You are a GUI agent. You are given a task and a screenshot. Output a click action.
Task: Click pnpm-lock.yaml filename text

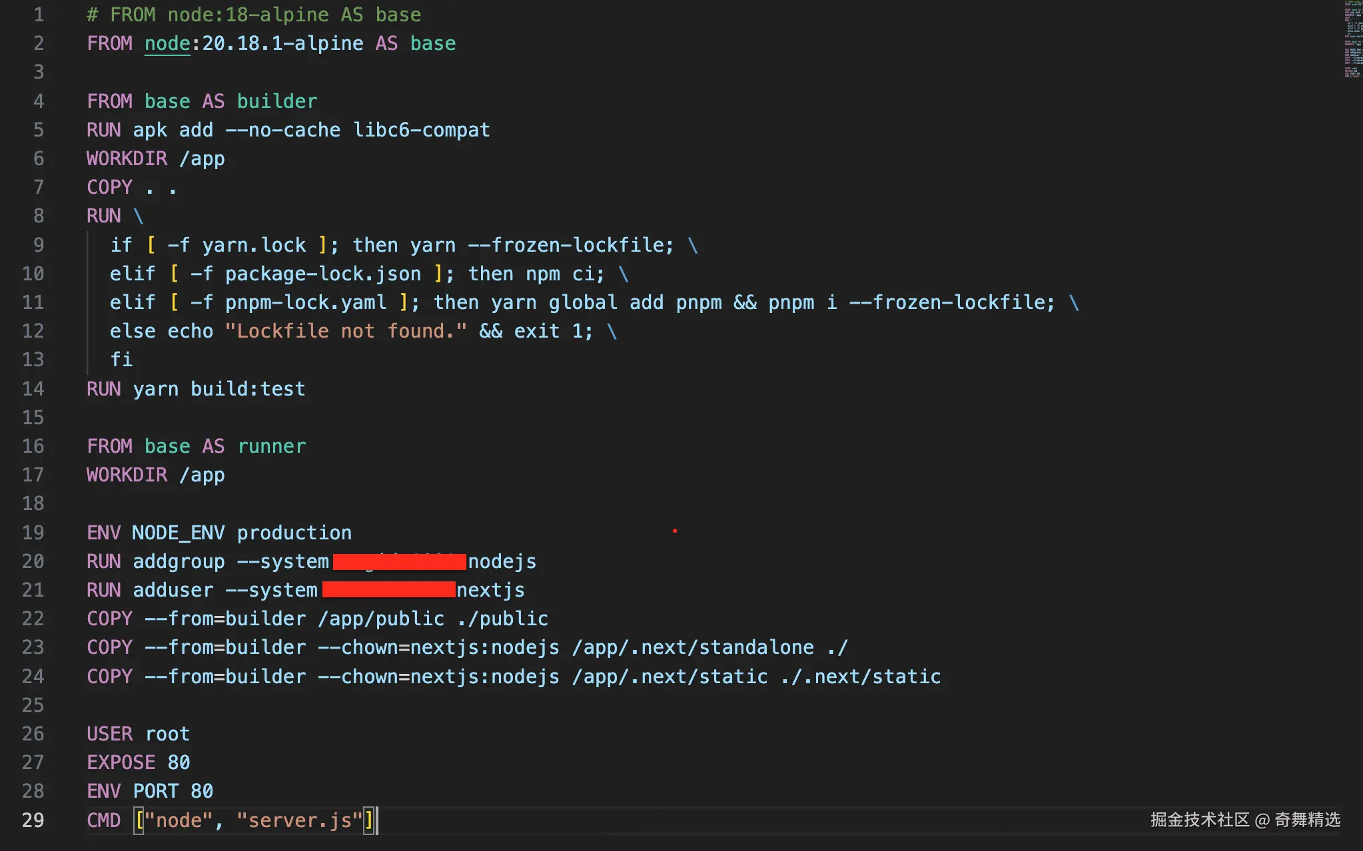click(305, 302)
